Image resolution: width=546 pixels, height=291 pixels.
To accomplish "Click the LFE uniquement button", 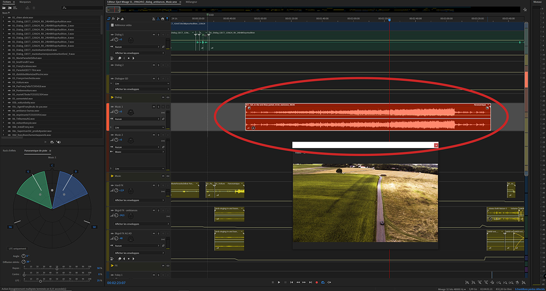I will tap(17, 249).
